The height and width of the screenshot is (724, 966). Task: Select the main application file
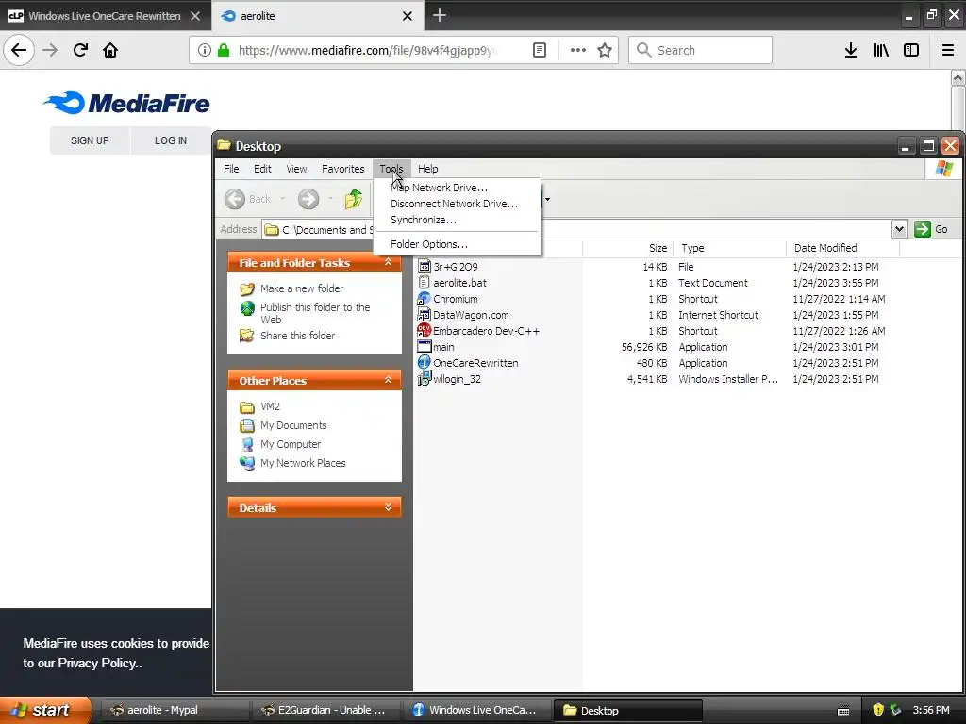click(436, 347)
